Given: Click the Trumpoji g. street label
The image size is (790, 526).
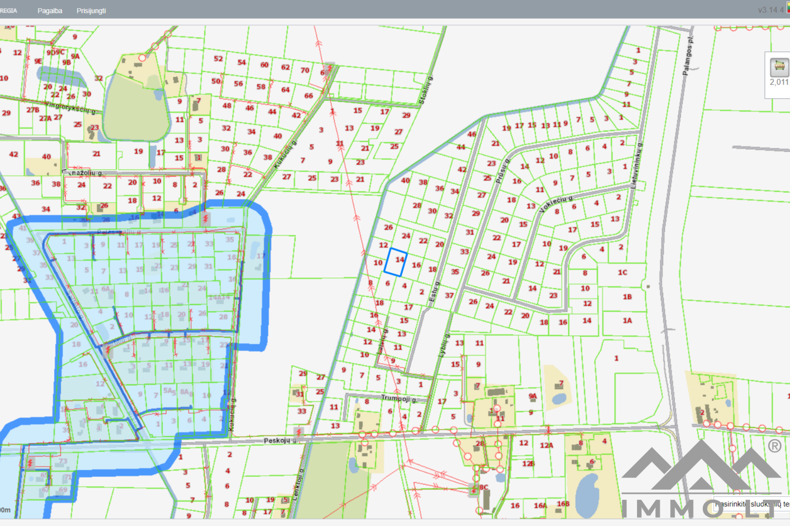Looking at the screenshot, I should point(399,398).
